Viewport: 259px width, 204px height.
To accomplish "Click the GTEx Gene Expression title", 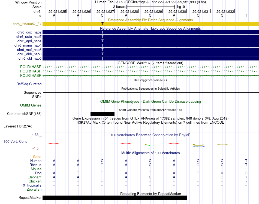I will click(150, 118).
